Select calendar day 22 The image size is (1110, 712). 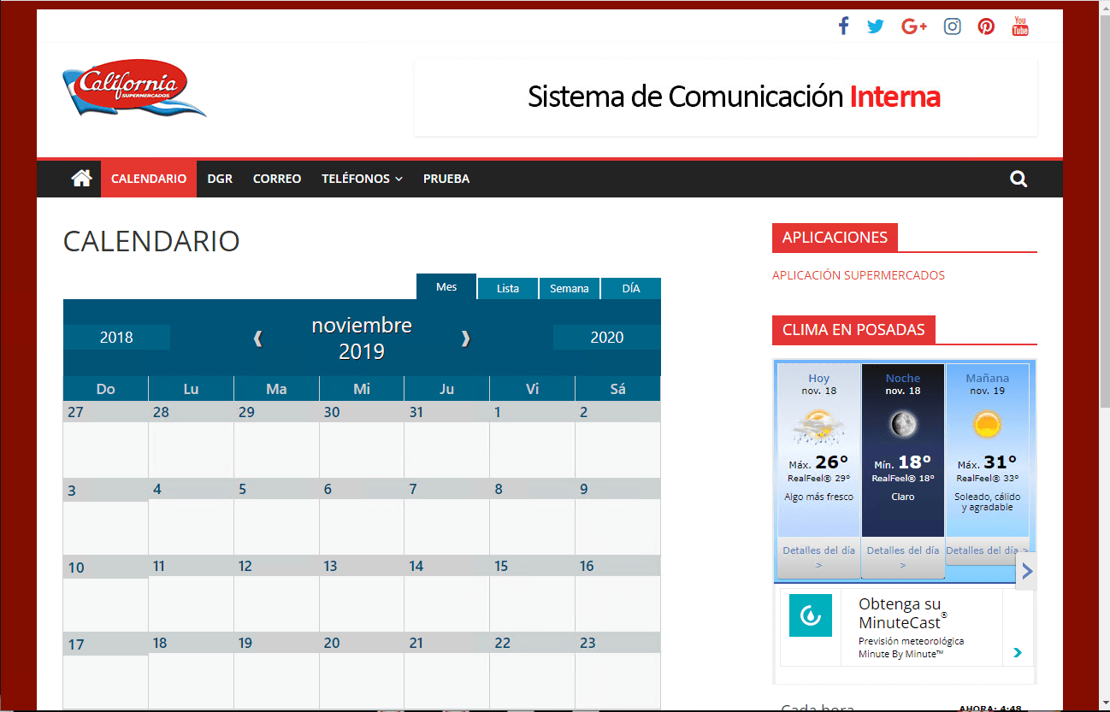point(503,643)
